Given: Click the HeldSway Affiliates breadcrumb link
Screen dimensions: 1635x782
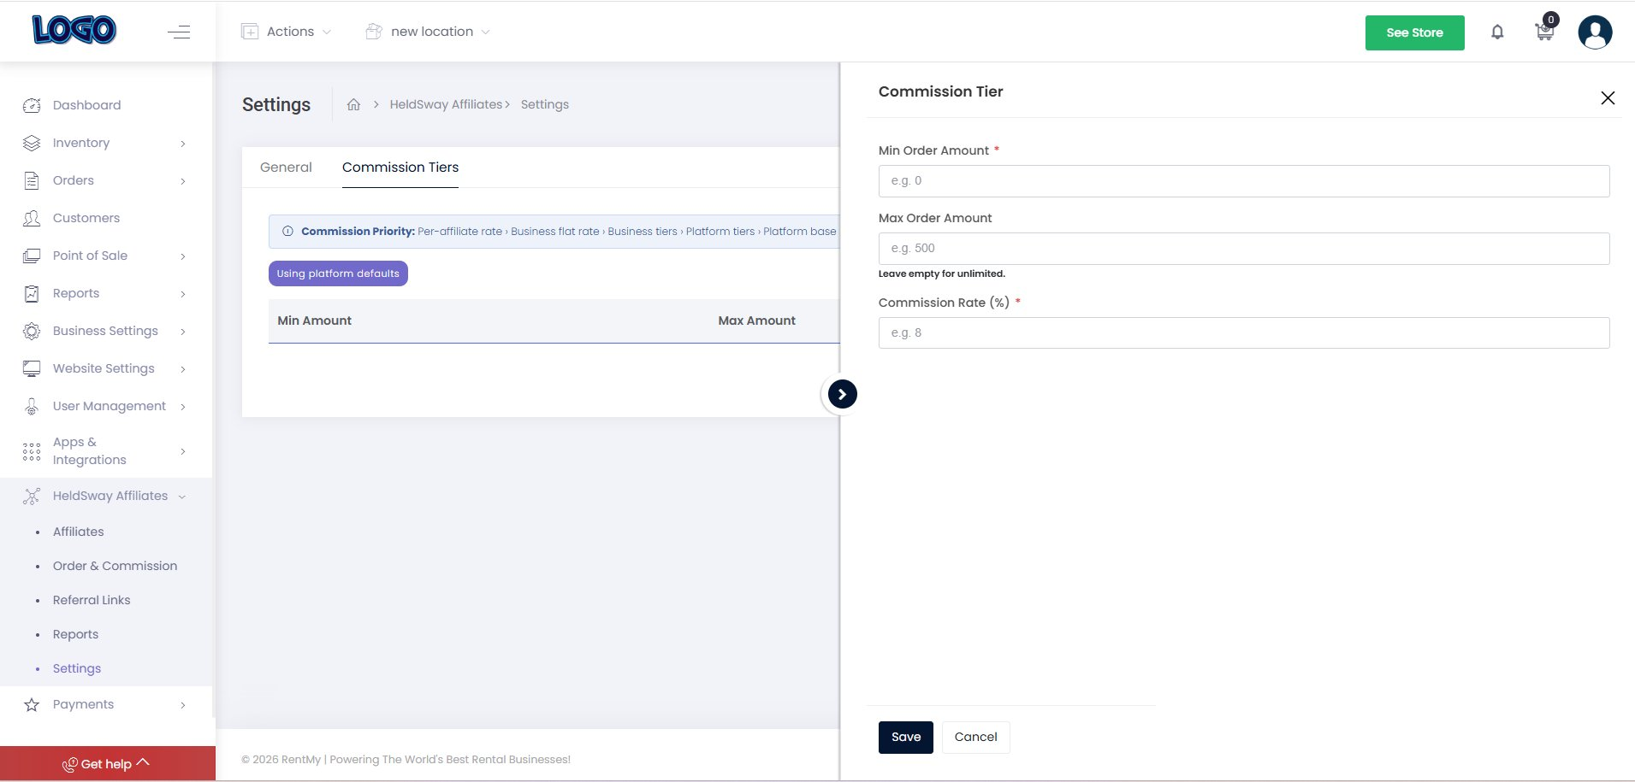Looking at the screenshot, I should click(x=446, y=104).
